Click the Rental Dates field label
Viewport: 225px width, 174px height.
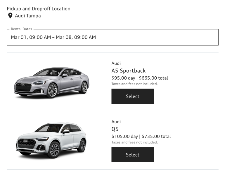pos(21,29)
